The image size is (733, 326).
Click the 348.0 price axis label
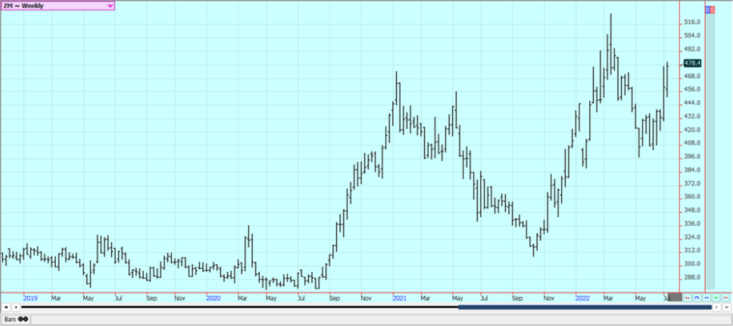[x=691, y=210]
